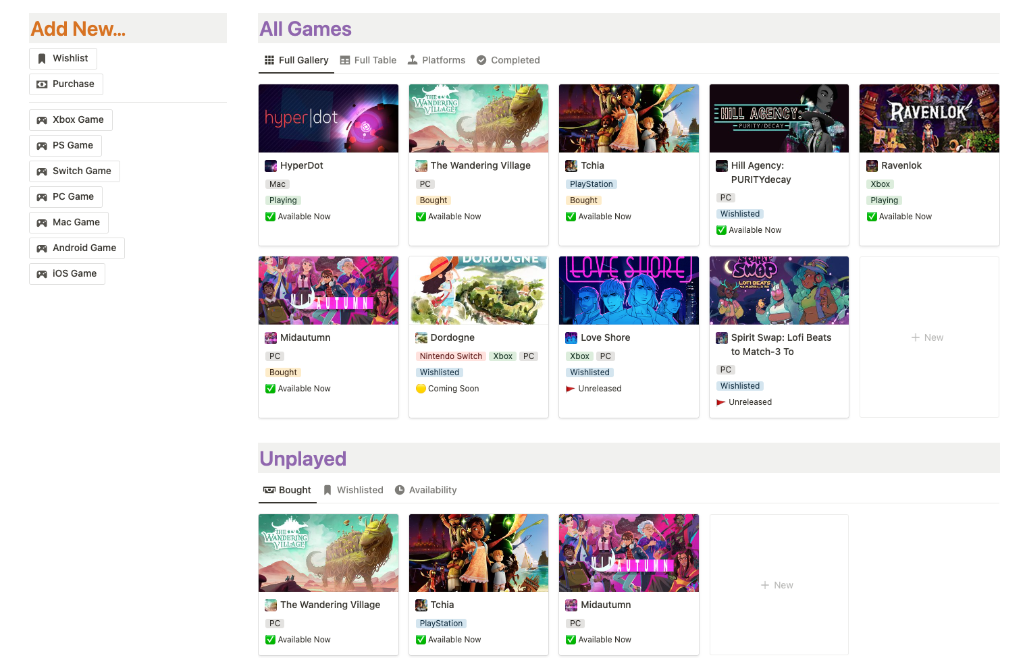Viewport: 1025px width, 662px height.
Task: Click the PS Game button
Action: point(65,145)
